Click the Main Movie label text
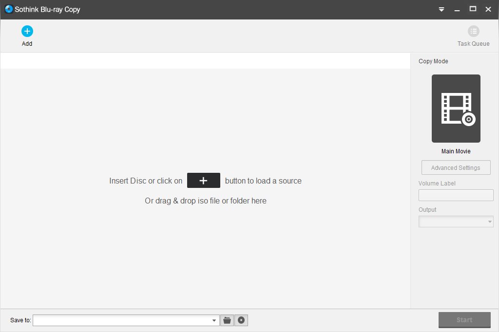Viewport: 499px width, 332px height. point(456,151)
